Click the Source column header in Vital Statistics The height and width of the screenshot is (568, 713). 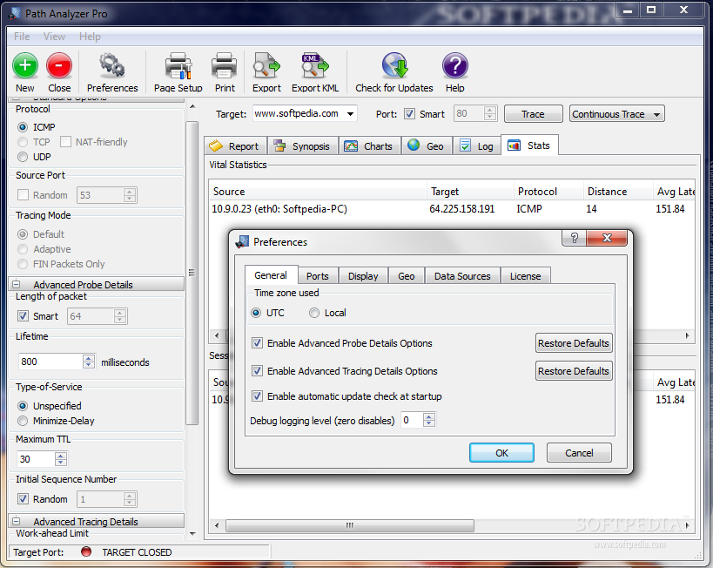pos(319,192)
